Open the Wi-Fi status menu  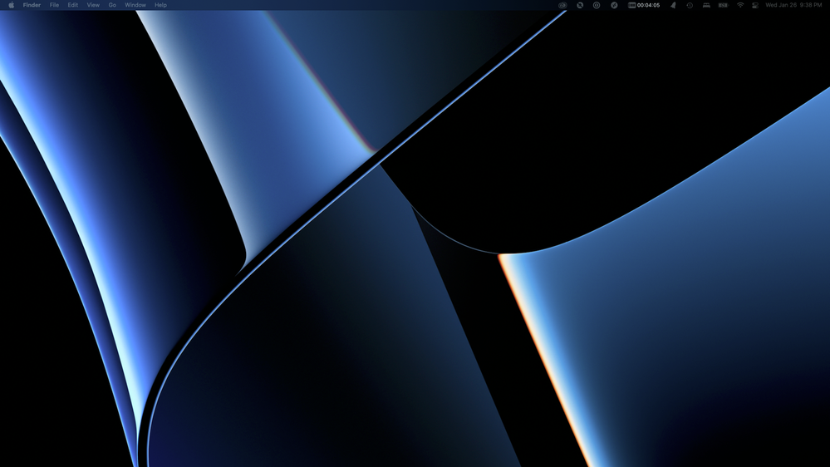click(740, 5)
